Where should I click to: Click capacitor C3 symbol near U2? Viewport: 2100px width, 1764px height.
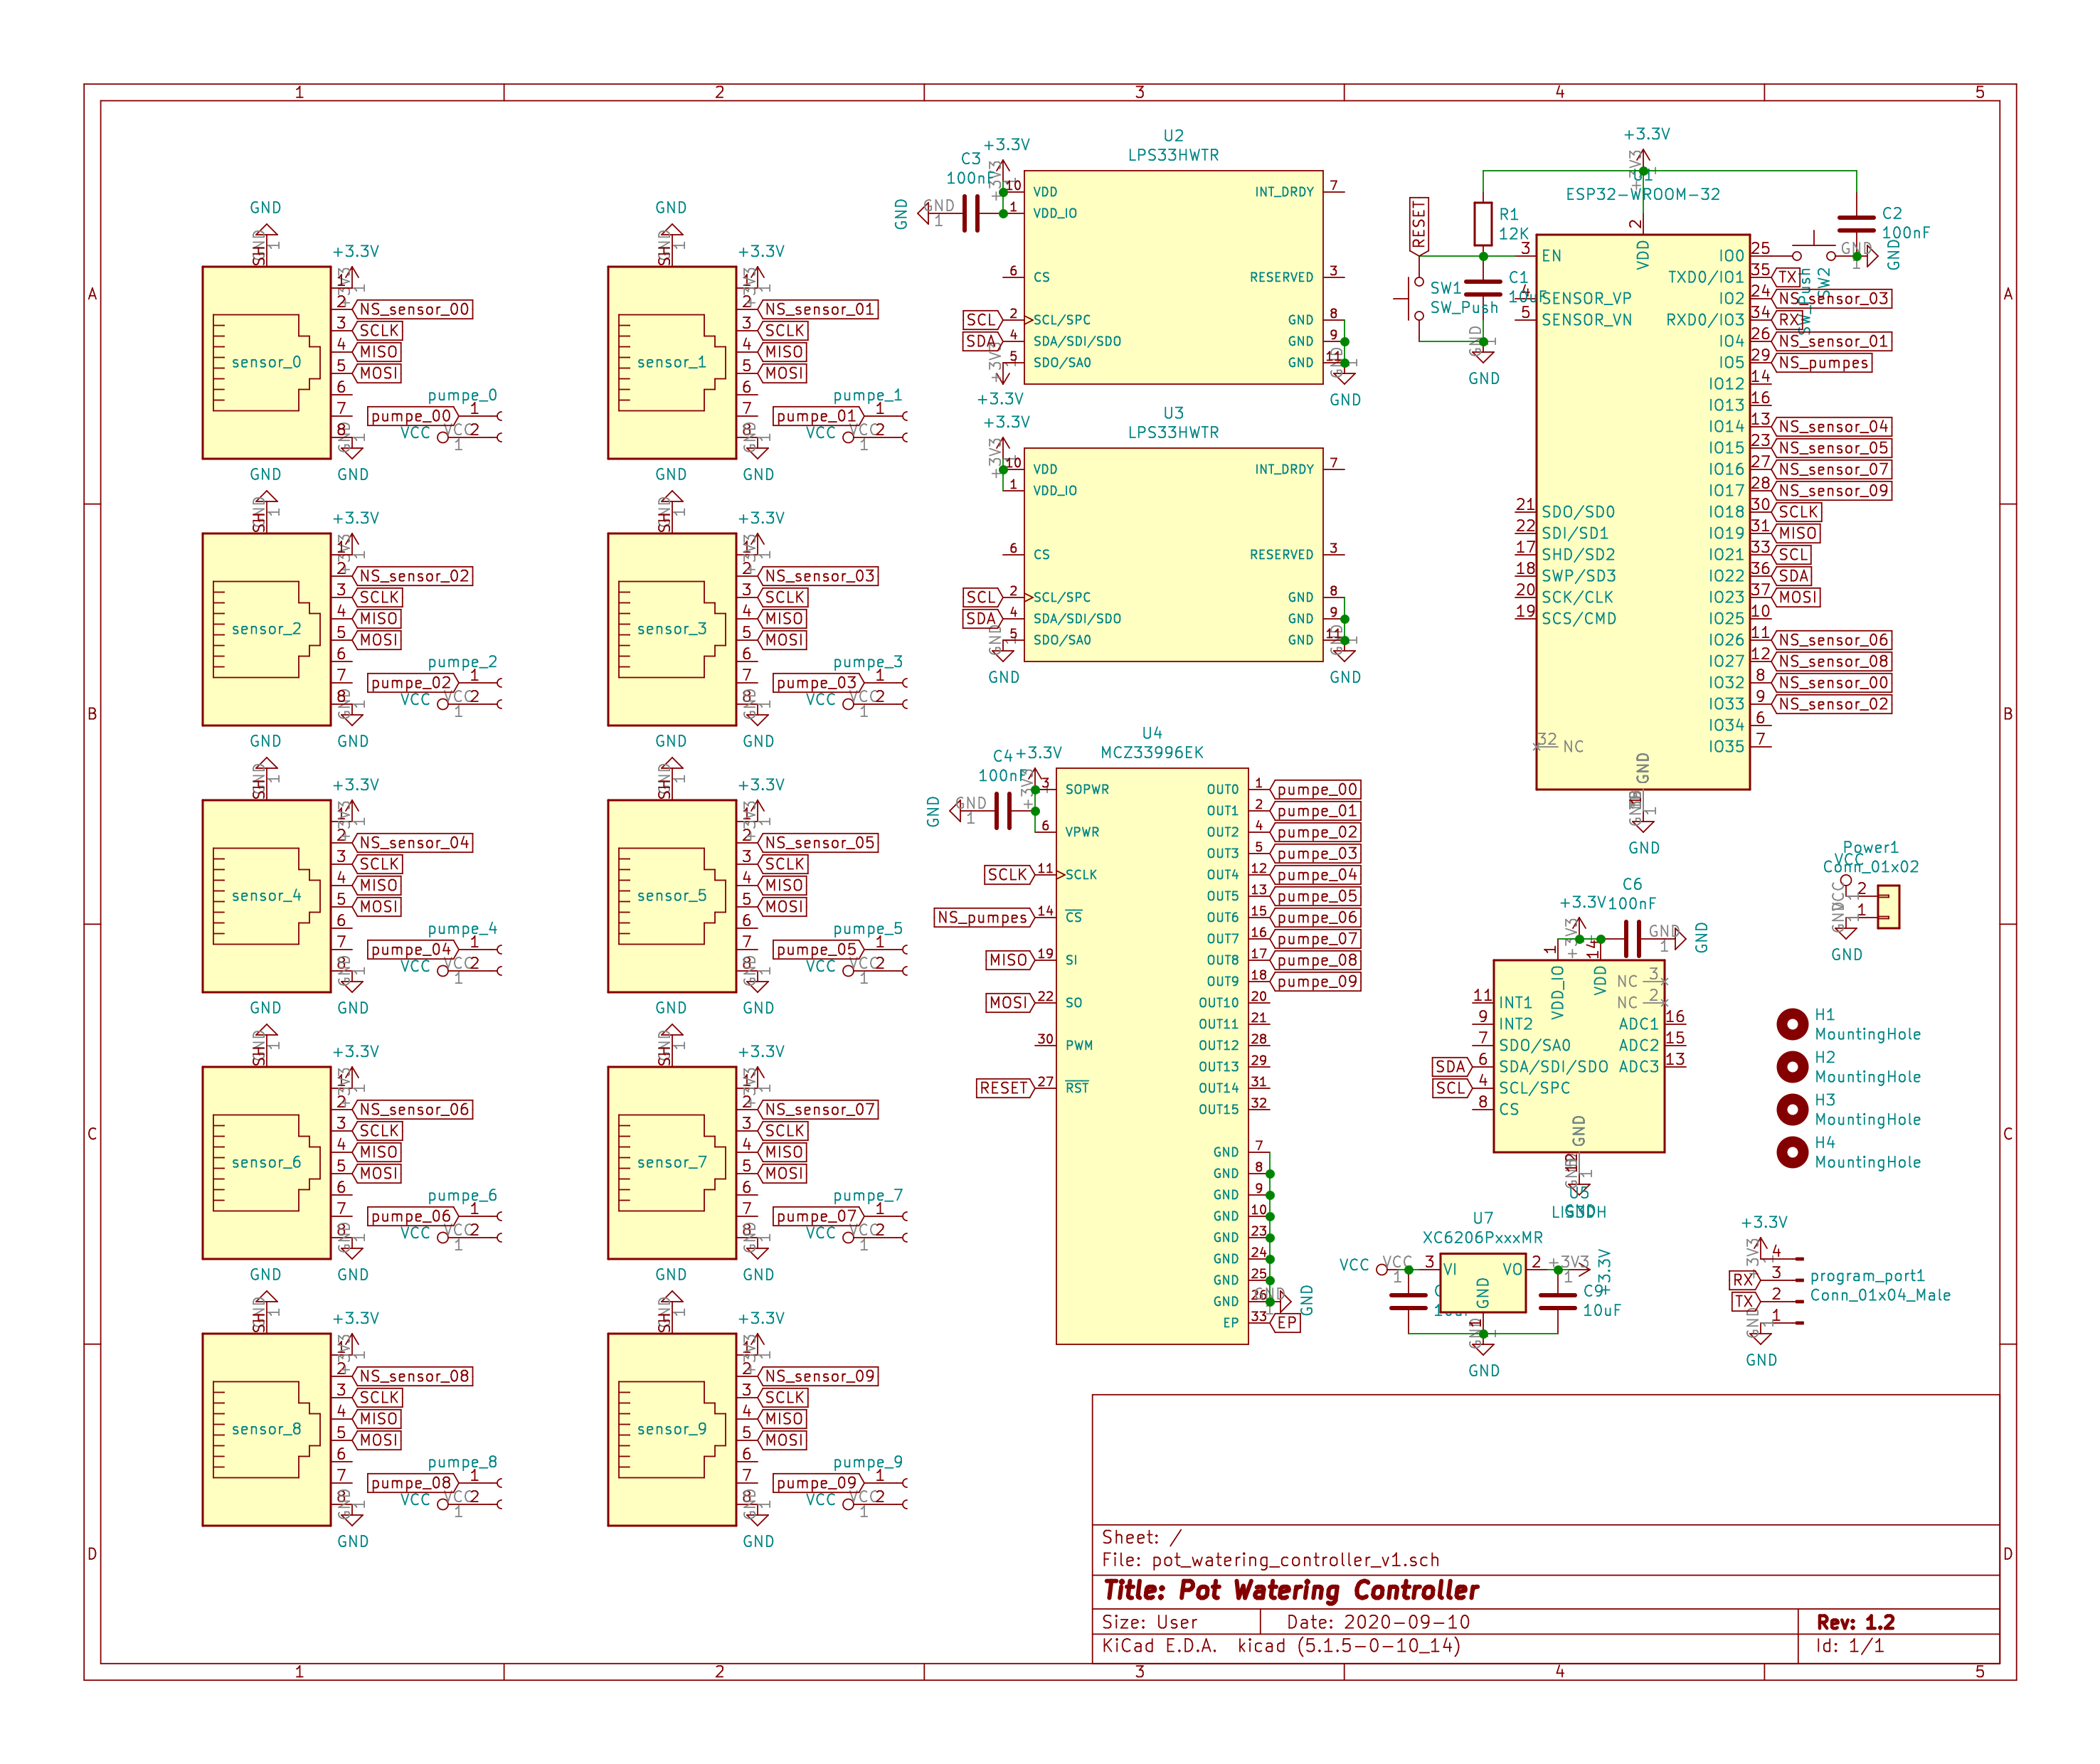pyautogui.click(x=970, y=213)
